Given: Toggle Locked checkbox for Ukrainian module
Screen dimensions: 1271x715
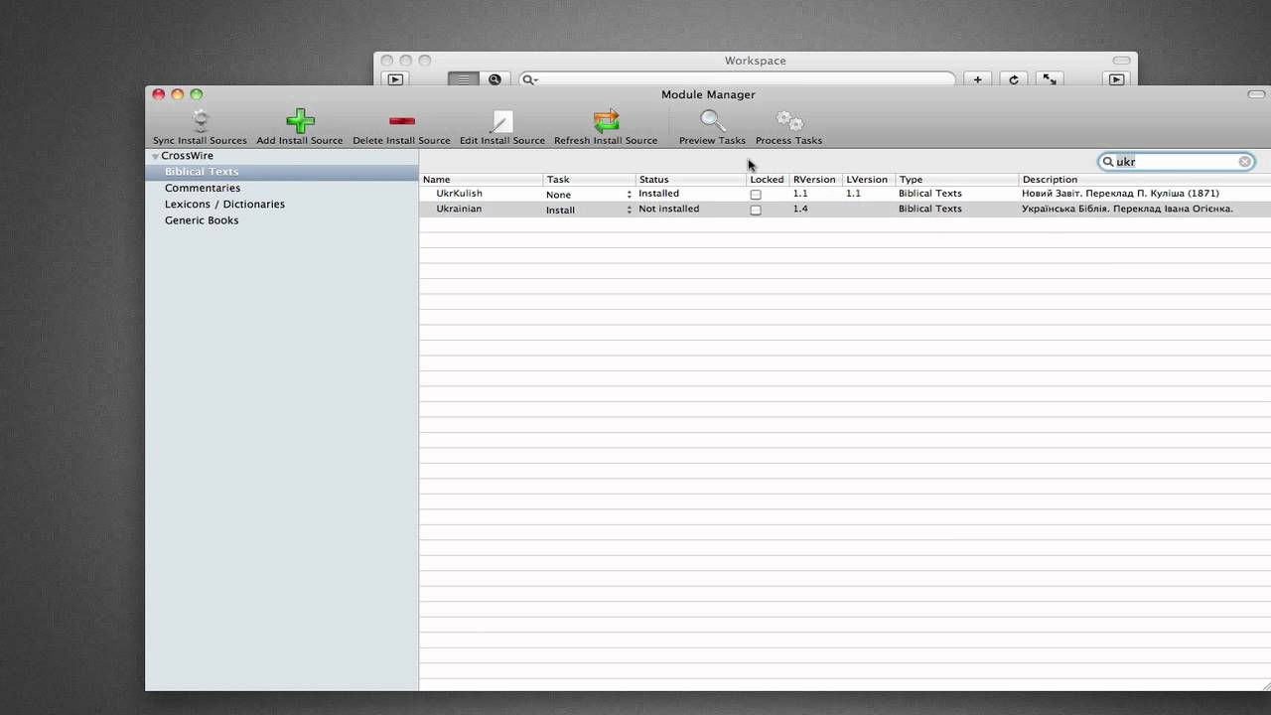Looking at the screenshot, I should [756, 211].
